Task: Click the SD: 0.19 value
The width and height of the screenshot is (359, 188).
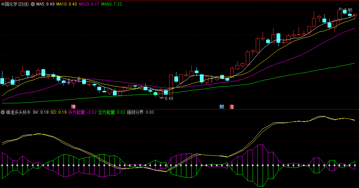Action: (58, 112)
